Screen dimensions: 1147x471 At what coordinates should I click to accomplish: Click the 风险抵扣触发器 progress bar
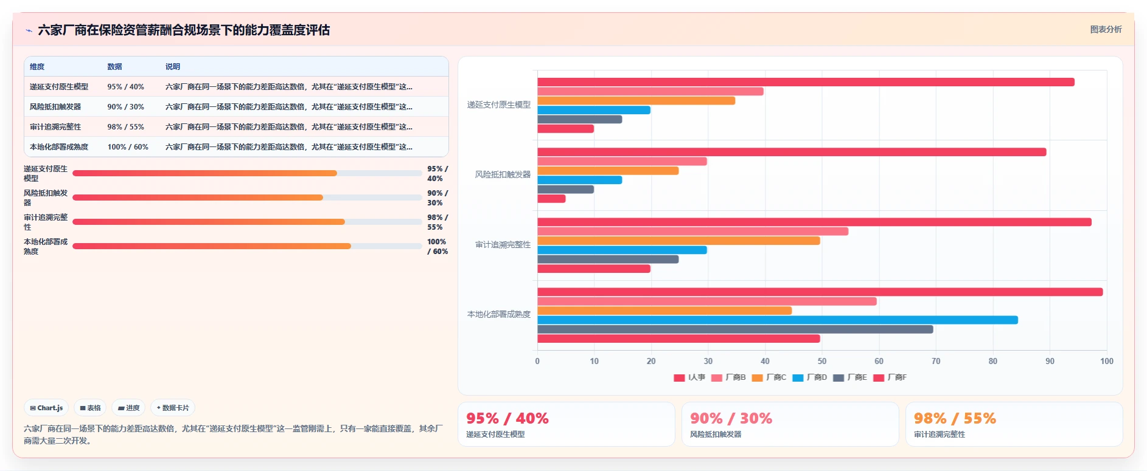(247, 198)
